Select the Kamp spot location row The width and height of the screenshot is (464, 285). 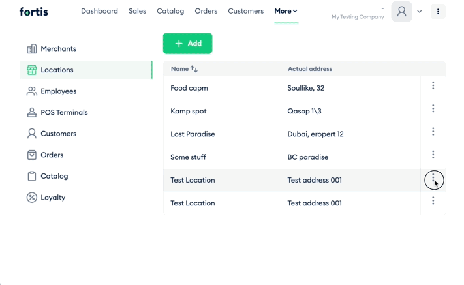coord(292,111)
